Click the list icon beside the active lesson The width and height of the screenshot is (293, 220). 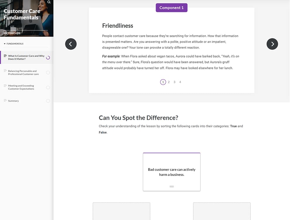(5, 56)
